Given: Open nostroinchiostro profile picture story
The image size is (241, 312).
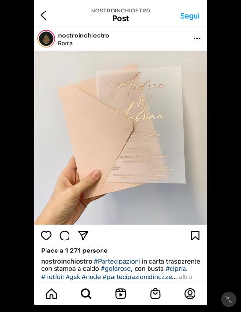Looking at the screenshot, I should coord(46,38).
